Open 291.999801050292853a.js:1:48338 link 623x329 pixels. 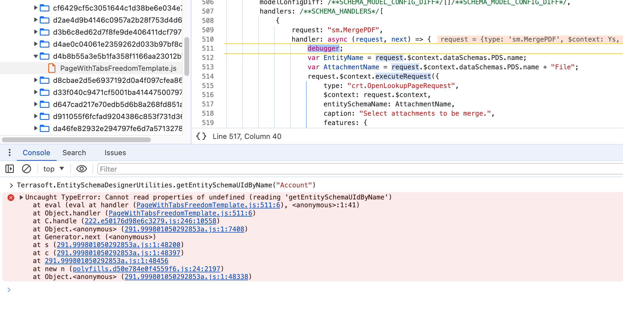pyautogui.click(x=186, y=277)
